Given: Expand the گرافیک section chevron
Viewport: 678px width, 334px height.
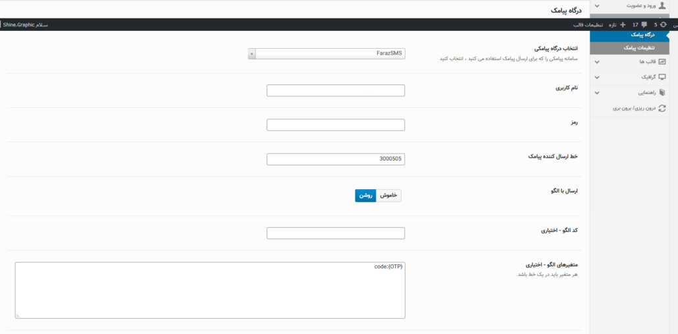Looking at the screenshot, I should [x=597, y=78].
